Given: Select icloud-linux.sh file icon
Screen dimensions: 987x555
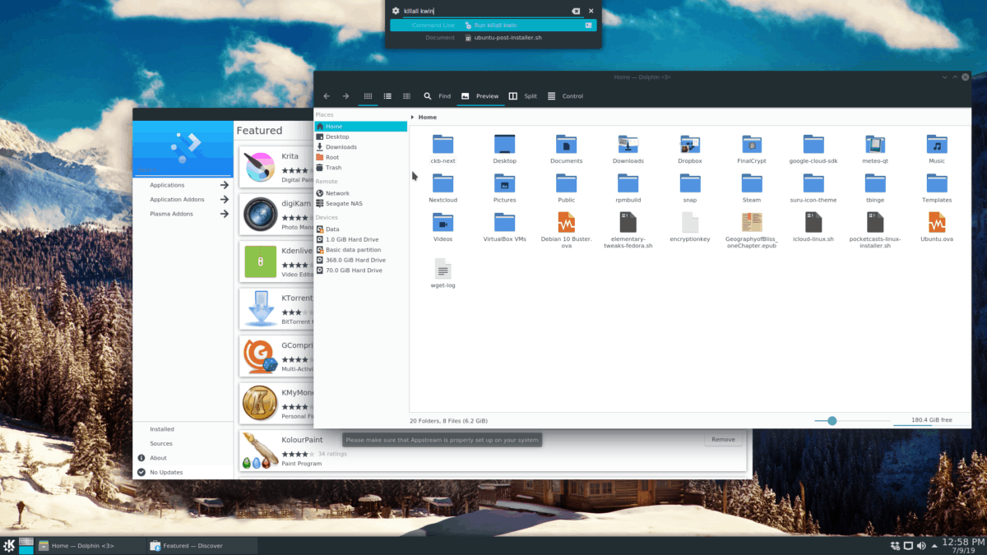Looking at the screenshot, I should click(x=813, y=222).
